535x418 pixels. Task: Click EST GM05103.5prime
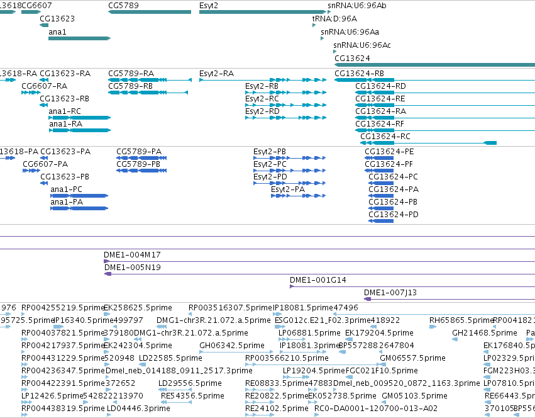(414, 396)
